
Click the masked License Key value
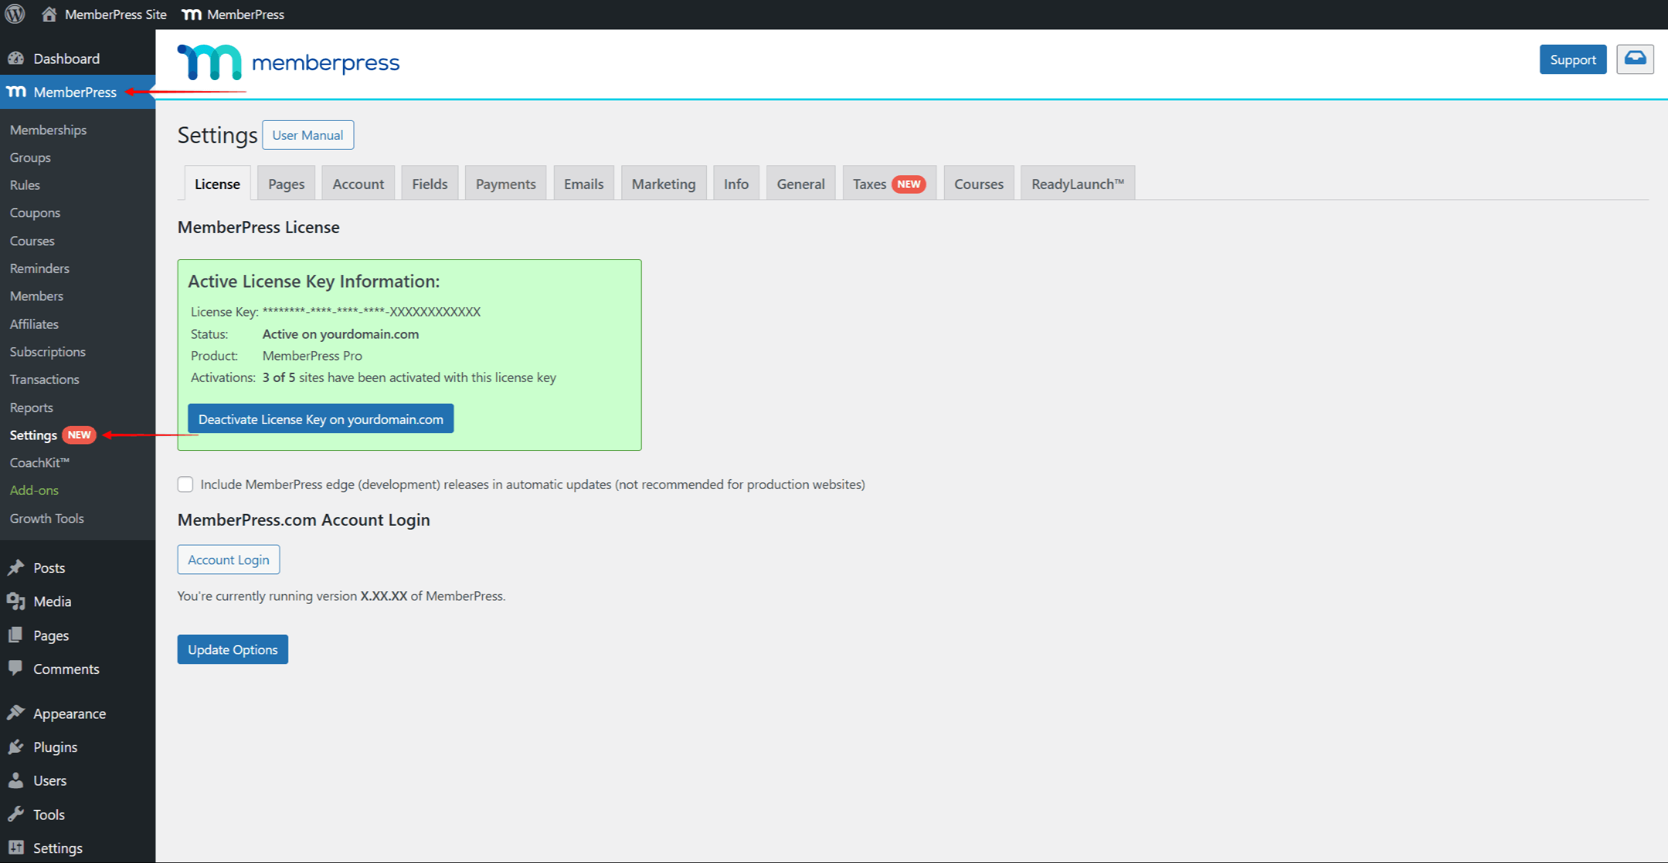pyautogui.click(x=371, y=312)
